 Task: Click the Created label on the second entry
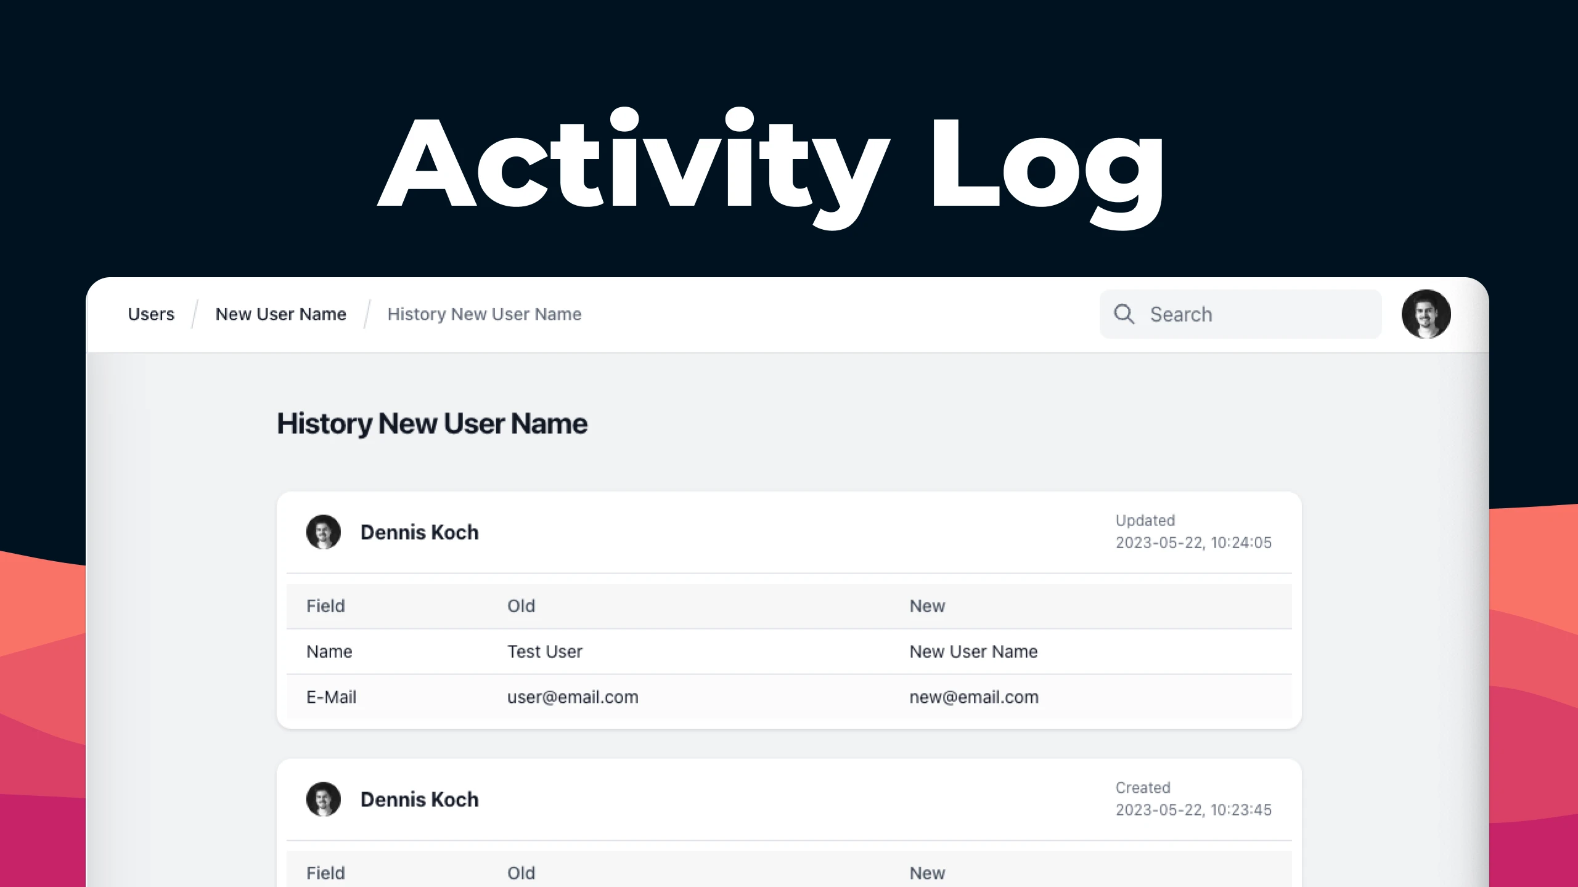click(x=1143, y=788)
